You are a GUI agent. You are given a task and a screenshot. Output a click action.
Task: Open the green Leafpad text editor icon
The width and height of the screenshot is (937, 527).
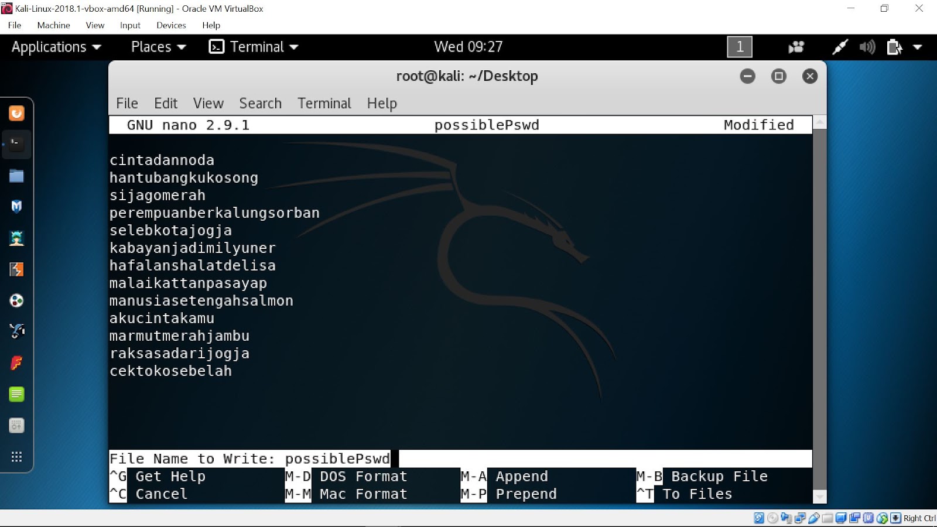(16, 394)
